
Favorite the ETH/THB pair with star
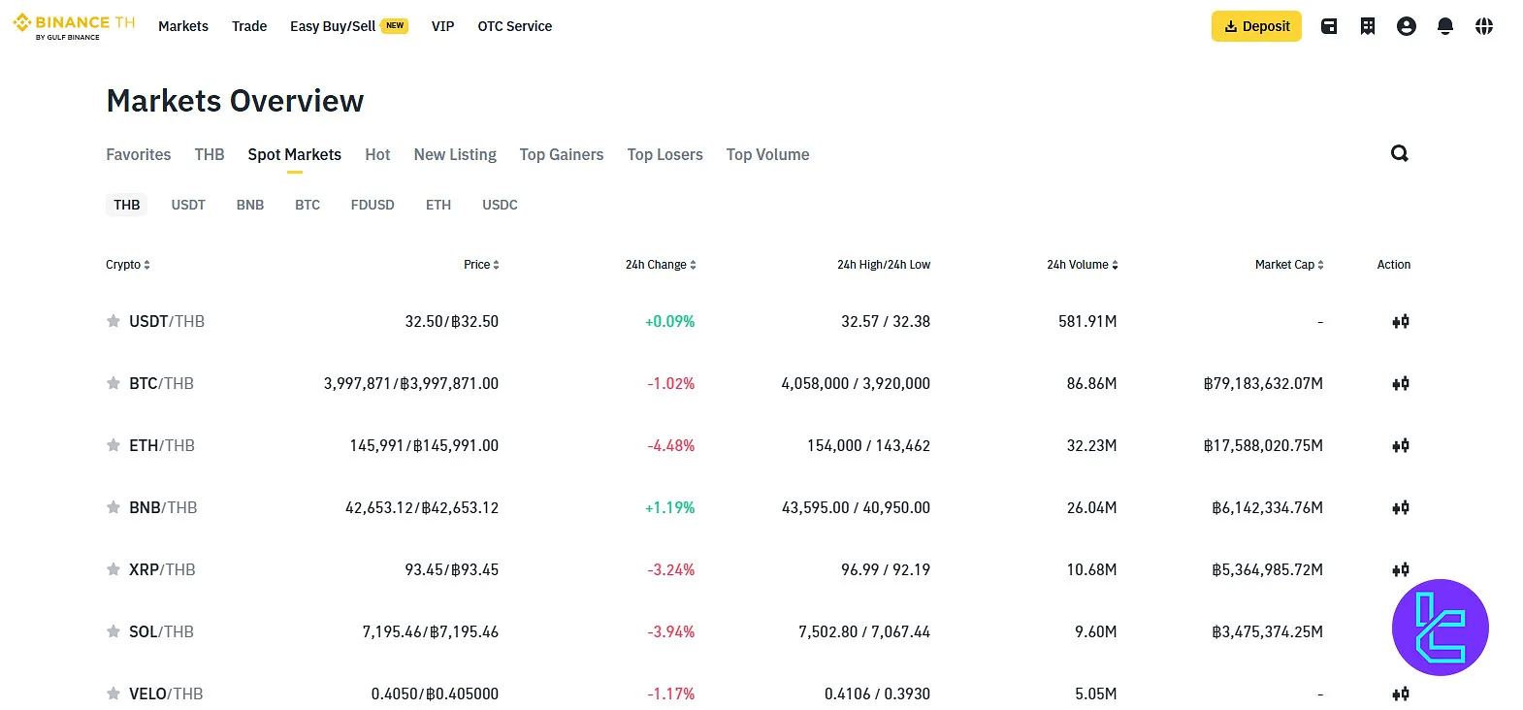113,445
